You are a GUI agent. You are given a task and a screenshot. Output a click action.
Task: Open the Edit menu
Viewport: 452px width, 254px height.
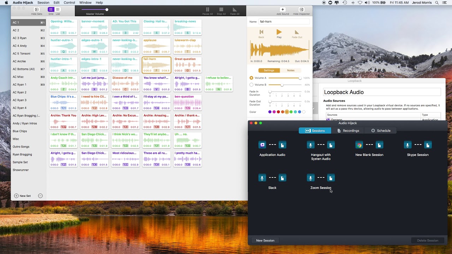56,2
